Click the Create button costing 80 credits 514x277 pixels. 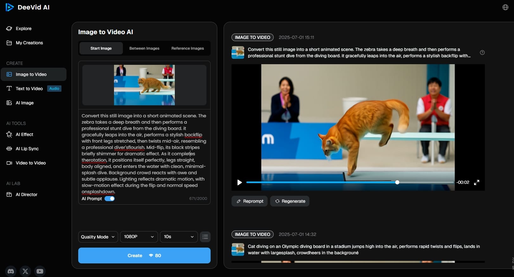point(144,255)
